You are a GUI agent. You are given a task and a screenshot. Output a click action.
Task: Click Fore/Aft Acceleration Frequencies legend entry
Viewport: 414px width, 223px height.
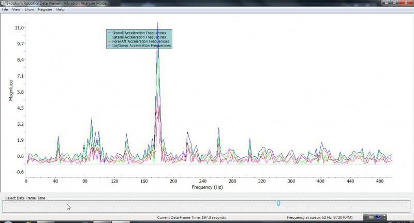tap(138, 41)
